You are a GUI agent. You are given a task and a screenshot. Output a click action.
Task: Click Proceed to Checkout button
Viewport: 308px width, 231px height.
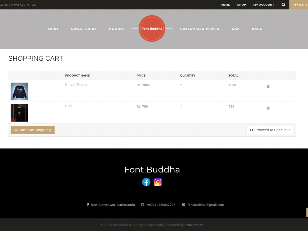[270, 130]
